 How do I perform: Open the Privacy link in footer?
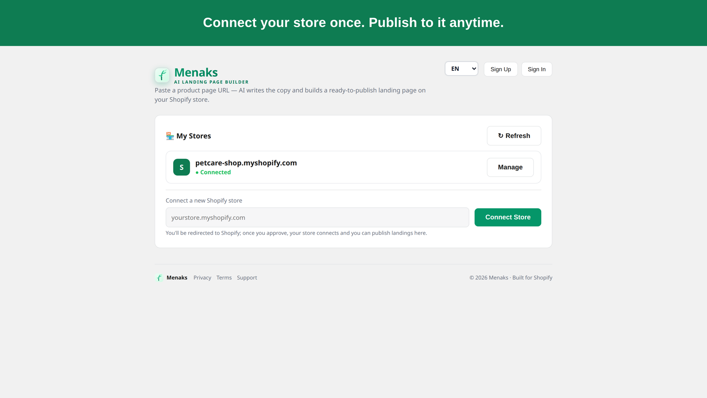click(x=202, y=278)
